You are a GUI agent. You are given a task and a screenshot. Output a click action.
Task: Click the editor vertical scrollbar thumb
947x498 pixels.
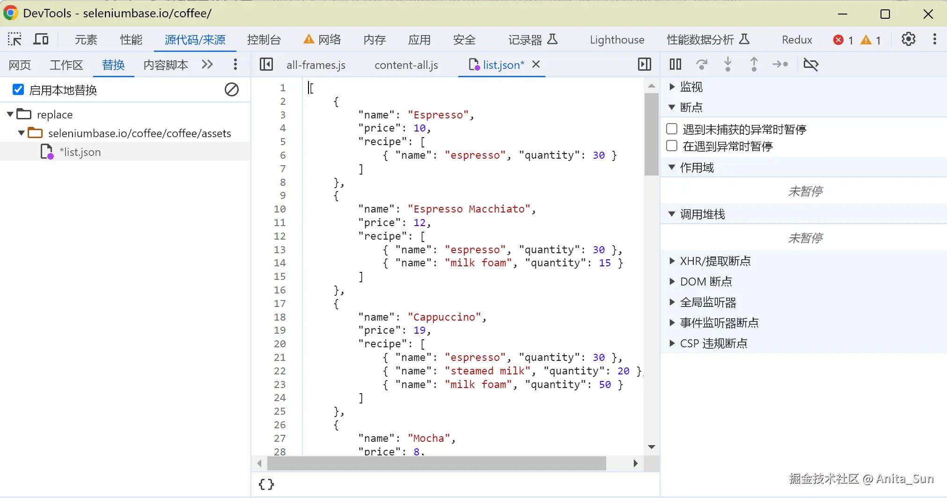coord(651,134)
